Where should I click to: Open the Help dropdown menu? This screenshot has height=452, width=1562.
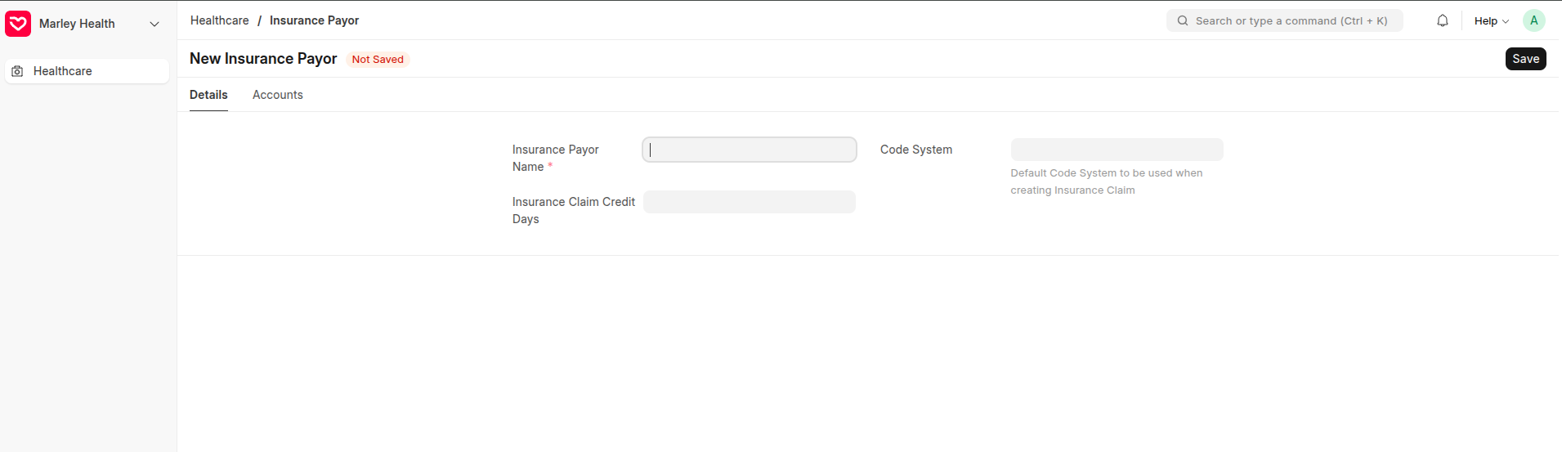pyautogui.click(x=1491, y=20)
